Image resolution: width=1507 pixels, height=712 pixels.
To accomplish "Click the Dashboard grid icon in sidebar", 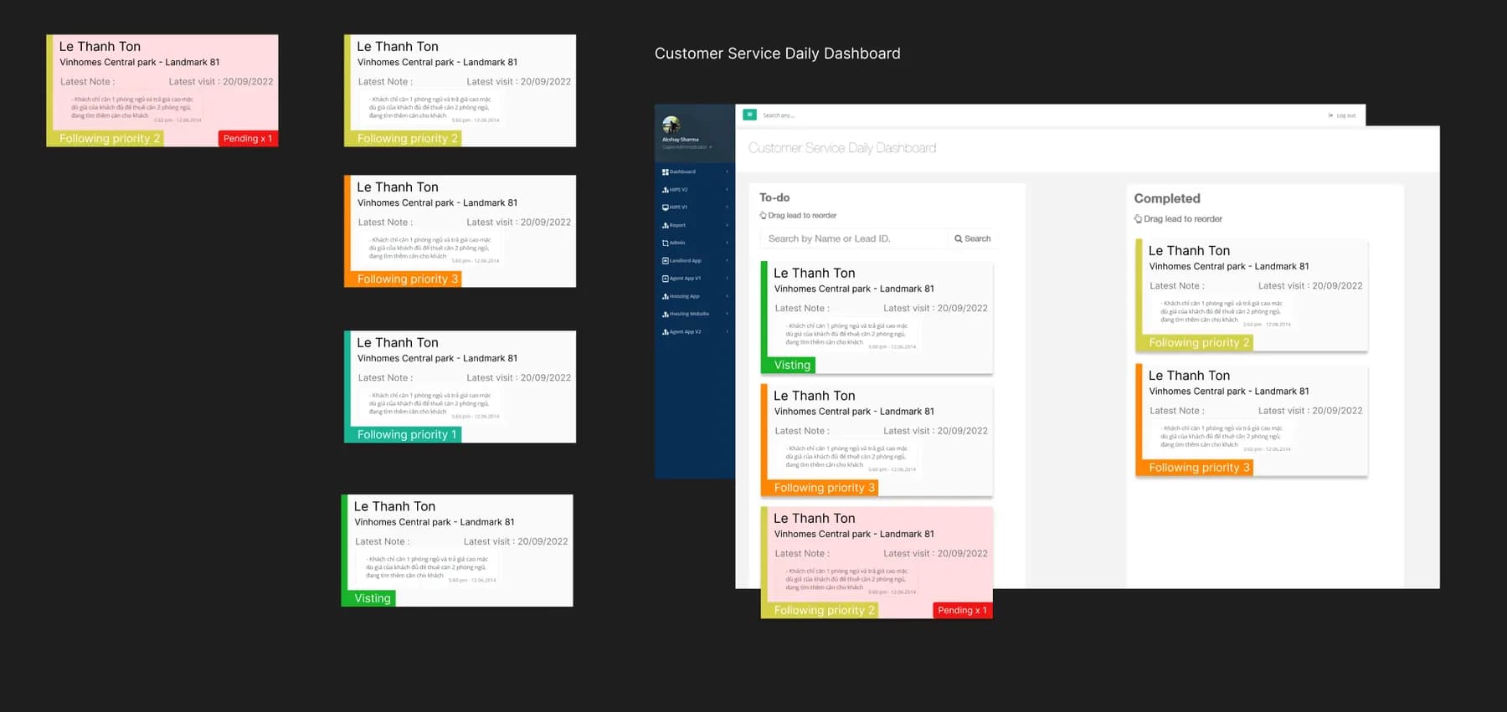I will 665,172.
